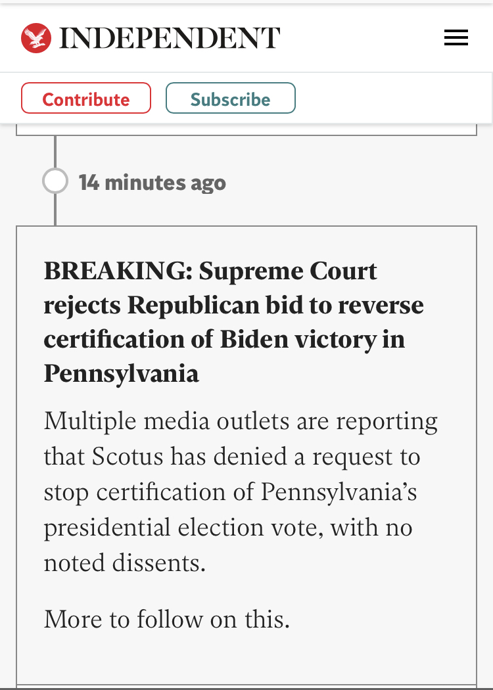
Task: Click the "More to follow on this." line
Action: (x=167, y=619)
